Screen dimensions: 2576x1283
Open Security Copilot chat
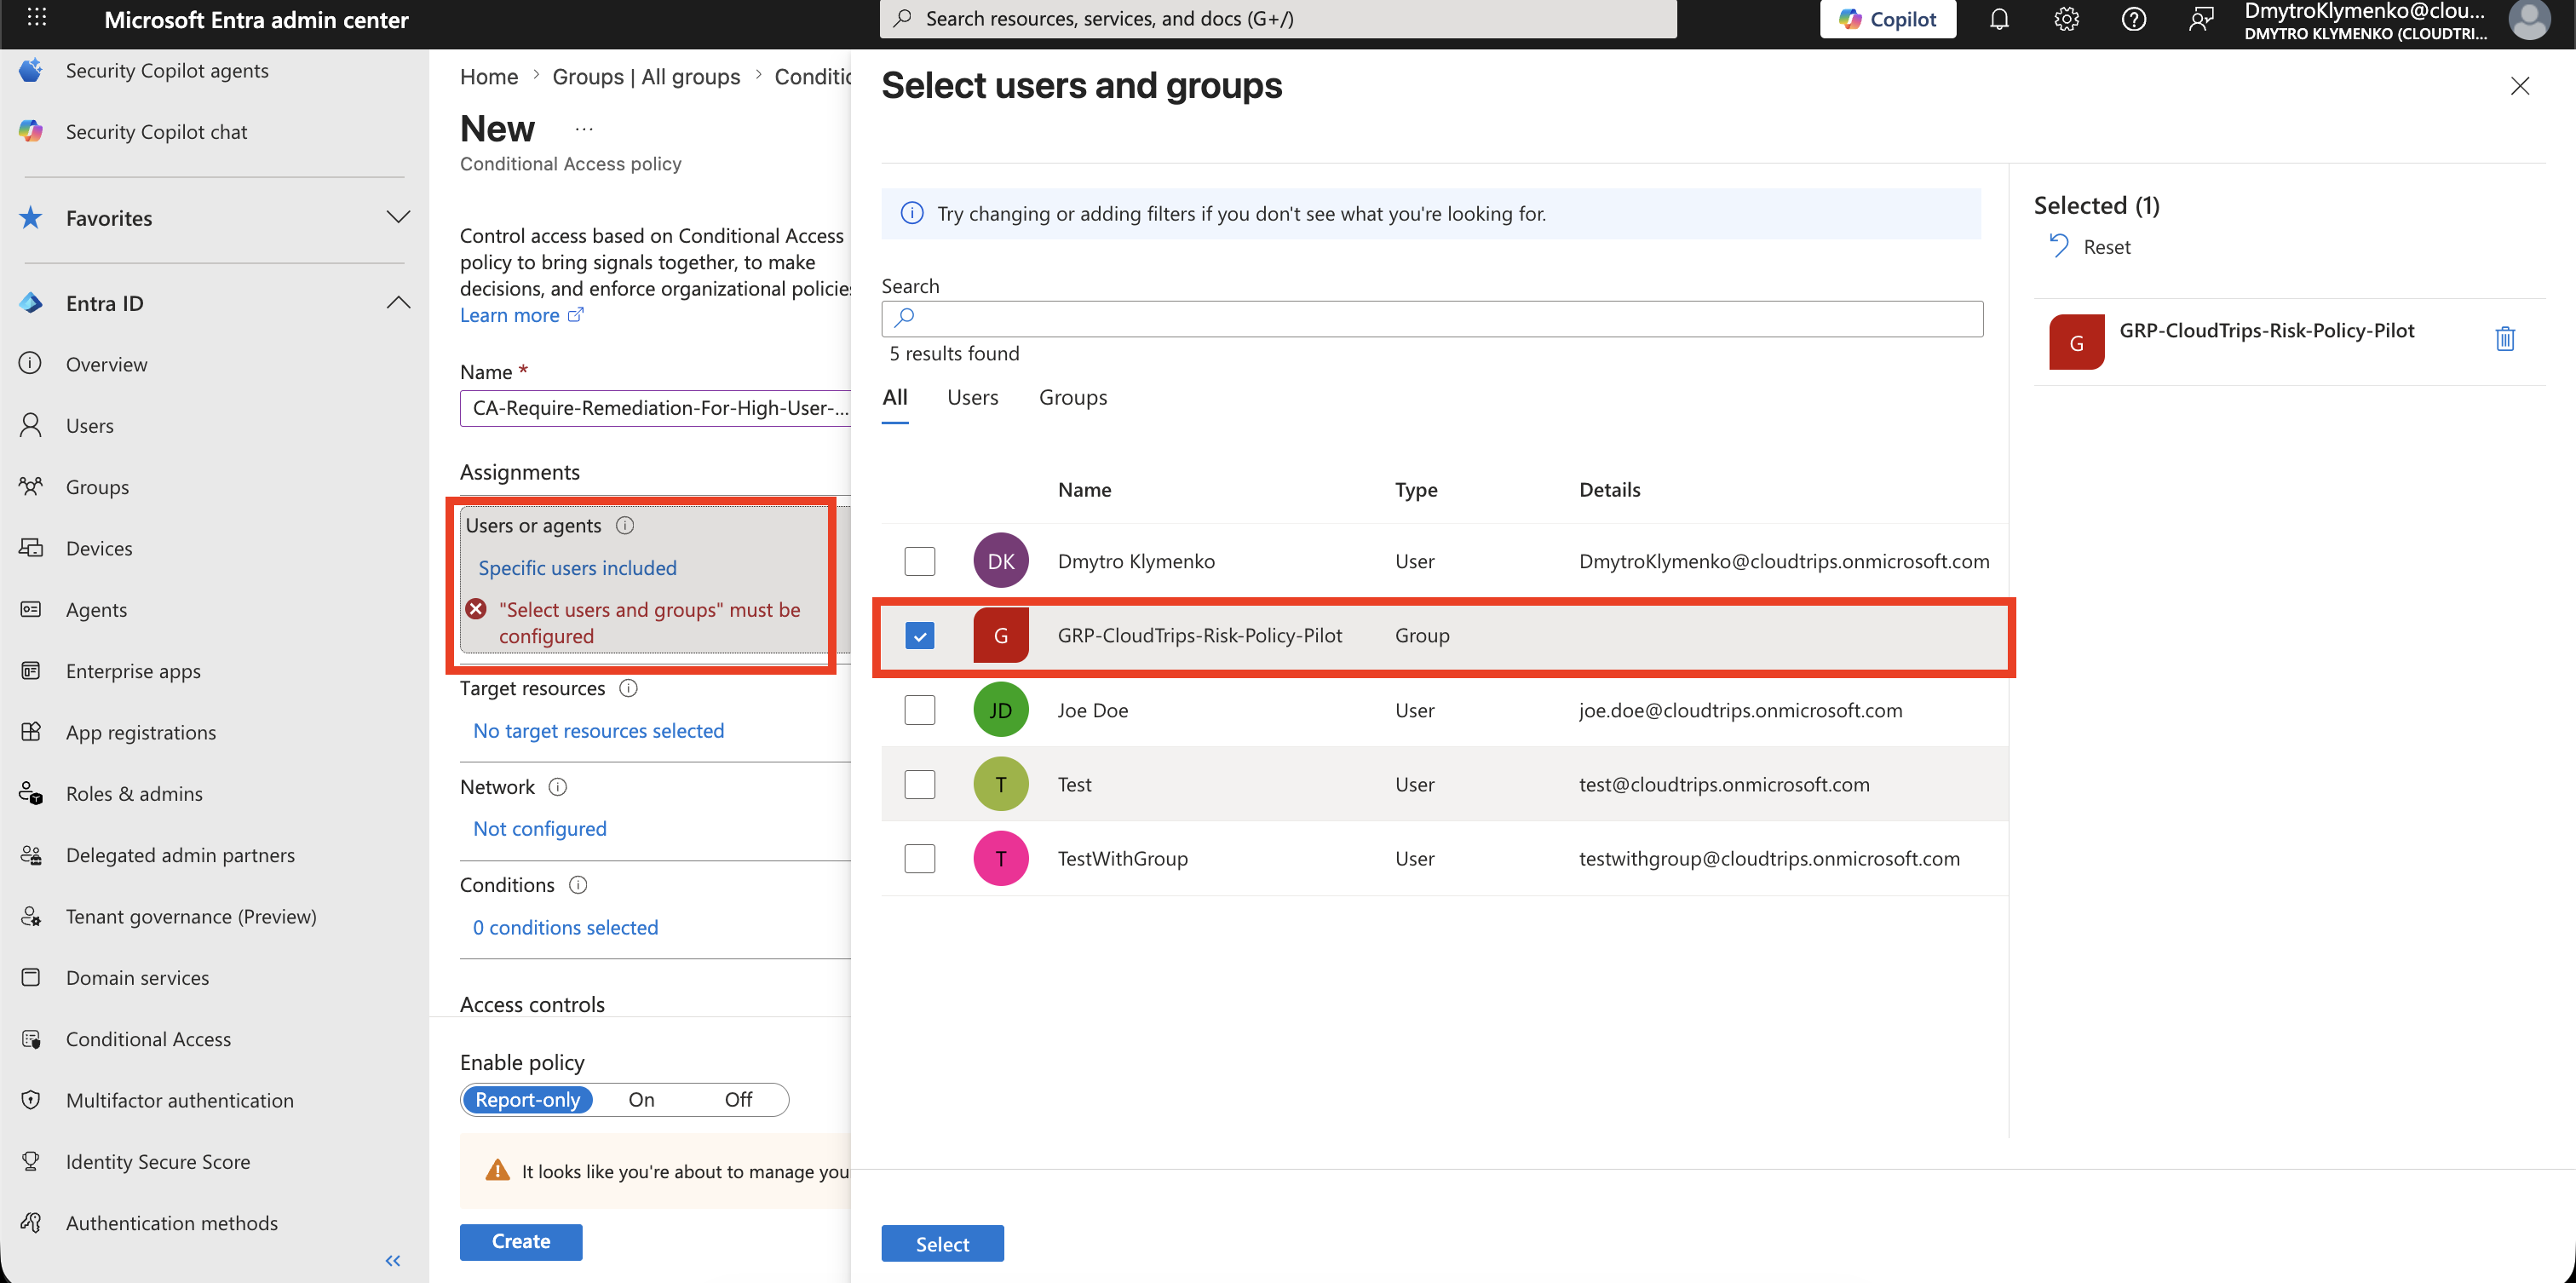click(x=156, y=131)
